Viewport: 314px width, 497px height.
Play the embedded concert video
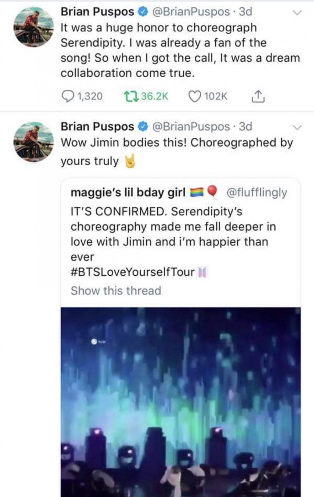[x=181, y=399]
